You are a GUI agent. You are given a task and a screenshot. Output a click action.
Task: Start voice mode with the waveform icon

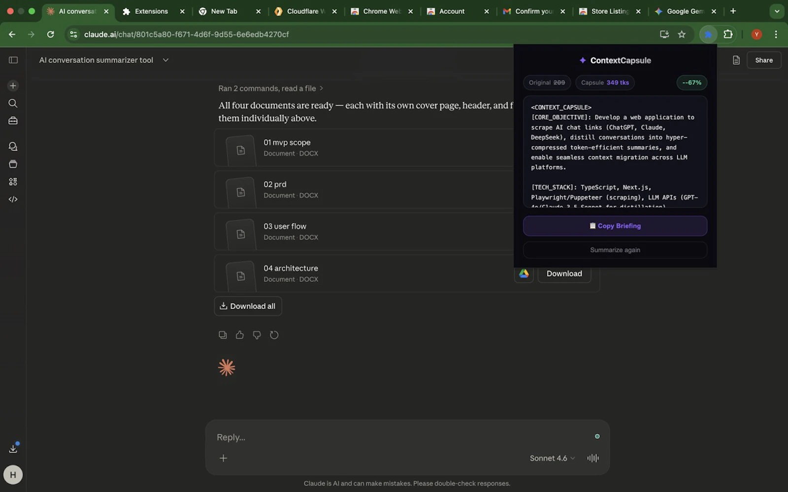point(593,458)
